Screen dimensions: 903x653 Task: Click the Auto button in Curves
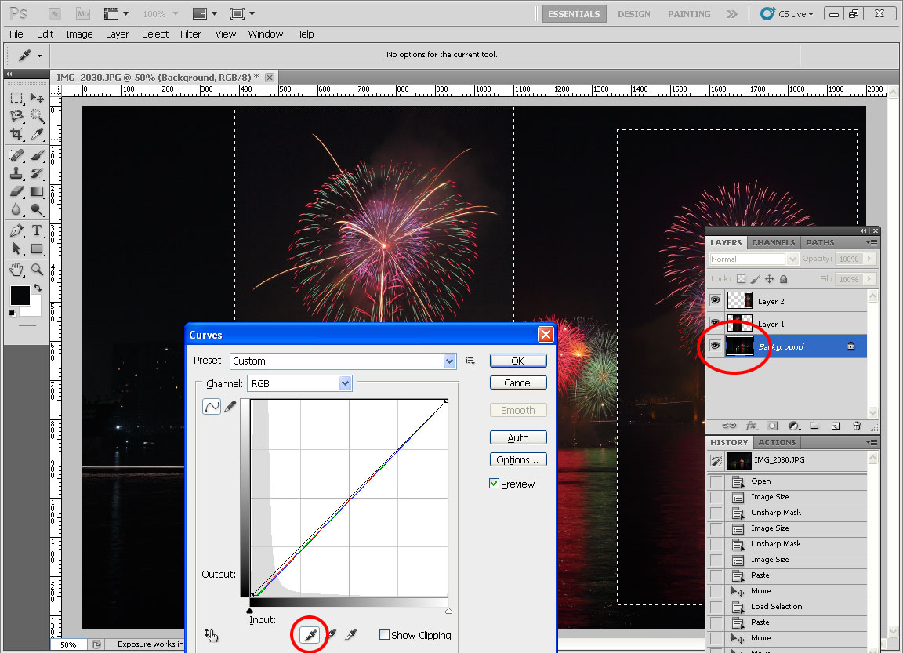[517, 437]
